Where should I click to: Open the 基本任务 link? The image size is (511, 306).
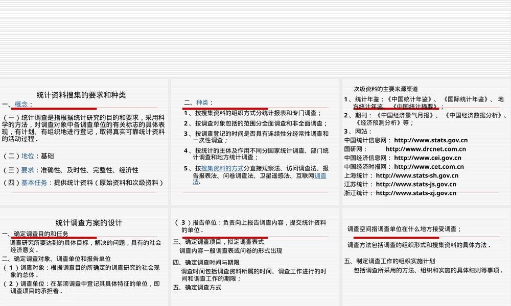34,183
